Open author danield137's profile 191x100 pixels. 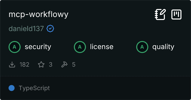(26, 29)
